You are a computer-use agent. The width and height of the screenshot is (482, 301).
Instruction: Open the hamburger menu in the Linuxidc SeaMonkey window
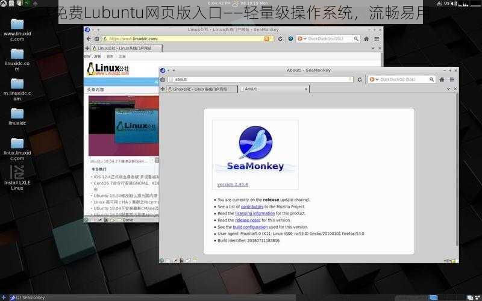tap(377, 39)
